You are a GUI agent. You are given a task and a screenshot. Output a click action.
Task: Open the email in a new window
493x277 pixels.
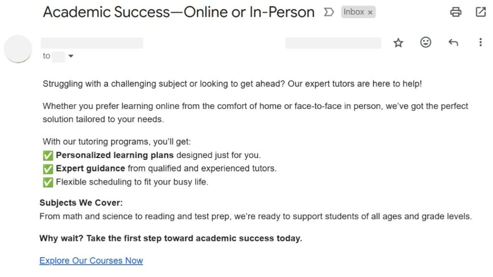pos(480,12)
